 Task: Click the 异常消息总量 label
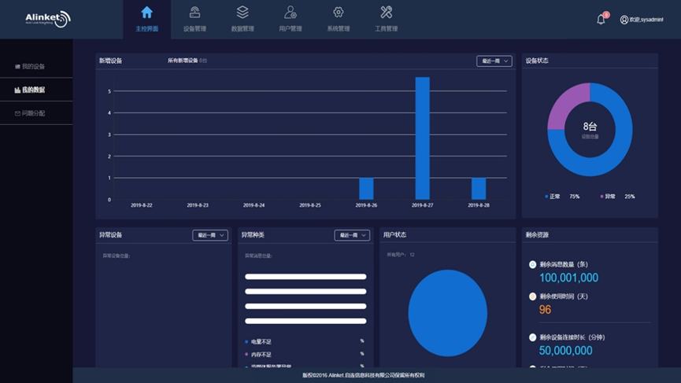pos(258,256)
